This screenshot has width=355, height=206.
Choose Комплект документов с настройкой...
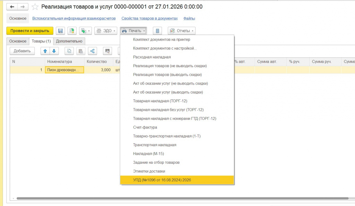tap(177, 48)
